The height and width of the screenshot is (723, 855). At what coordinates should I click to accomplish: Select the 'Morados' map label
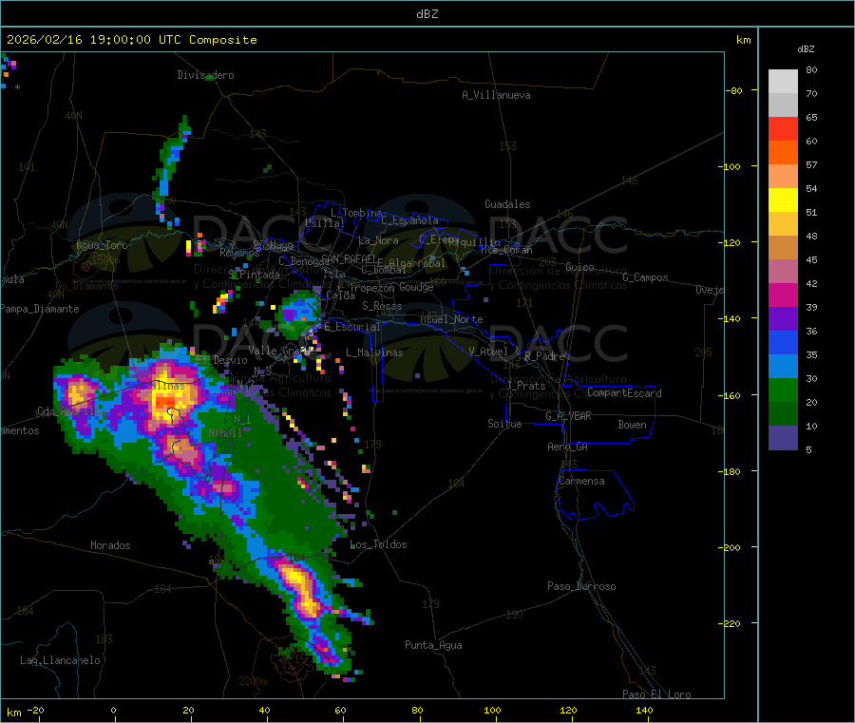[110, 545]
